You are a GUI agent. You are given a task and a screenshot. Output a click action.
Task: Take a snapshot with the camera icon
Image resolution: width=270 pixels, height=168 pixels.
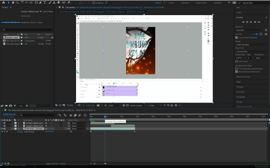98,105
